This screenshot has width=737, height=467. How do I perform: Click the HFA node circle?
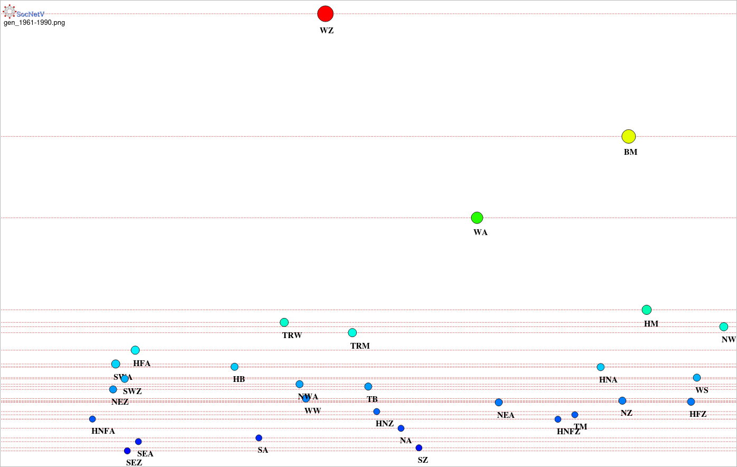(135, 350)
